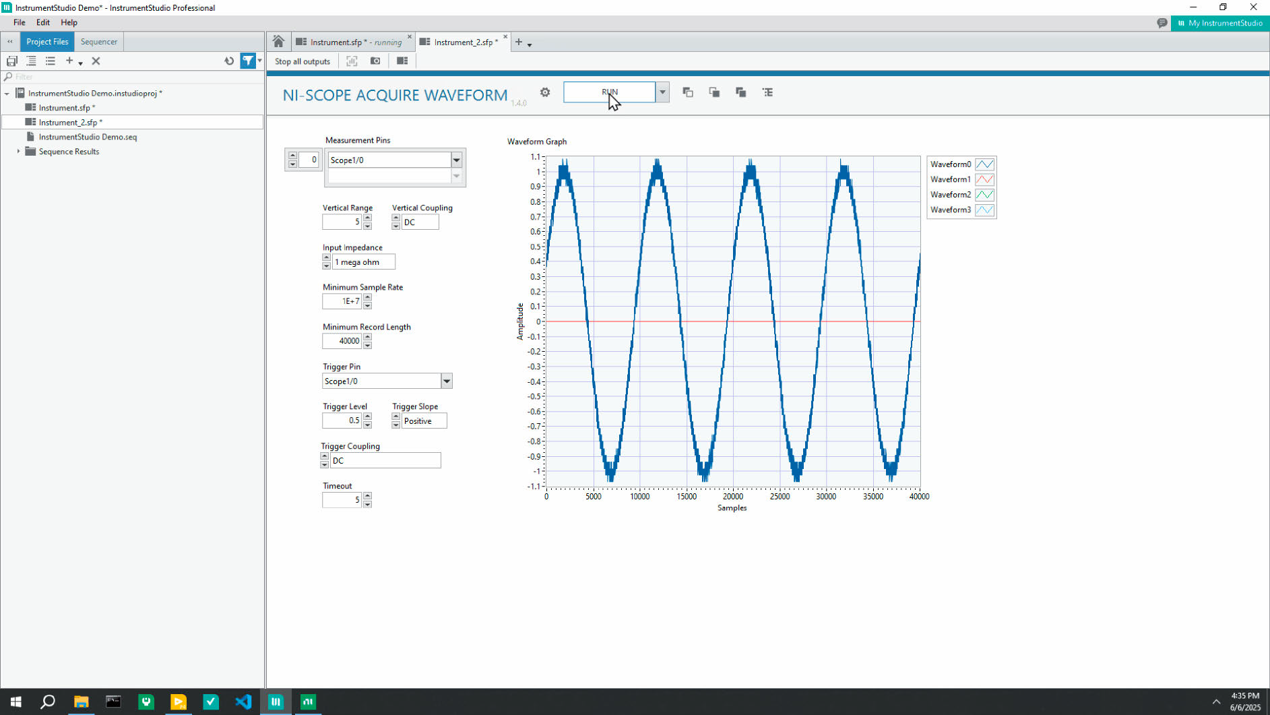Open Visual Studio Code from the taskbar

pyautogui.click(x=243, y=702)
